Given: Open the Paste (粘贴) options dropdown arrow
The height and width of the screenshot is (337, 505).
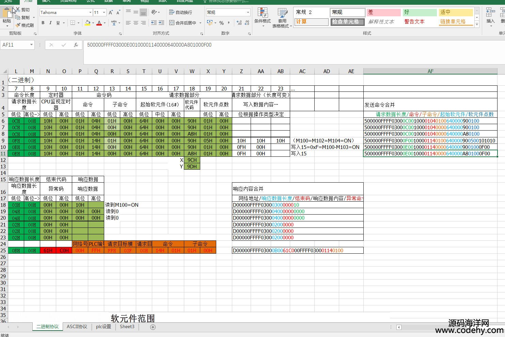Looking at the screenshot, I should (x=7, y=26).
